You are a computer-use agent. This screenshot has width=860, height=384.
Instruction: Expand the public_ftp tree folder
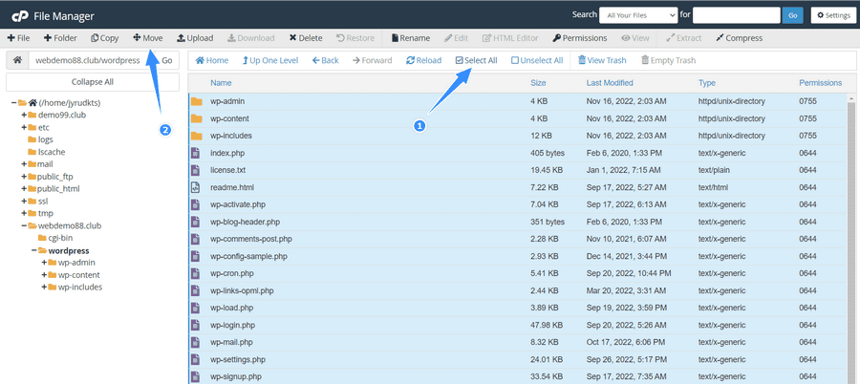24,177
